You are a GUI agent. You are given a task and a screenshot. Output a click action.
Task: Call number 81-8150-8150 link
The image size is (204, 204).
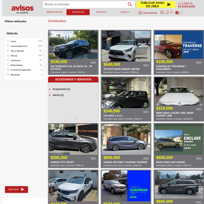[186, 6]
